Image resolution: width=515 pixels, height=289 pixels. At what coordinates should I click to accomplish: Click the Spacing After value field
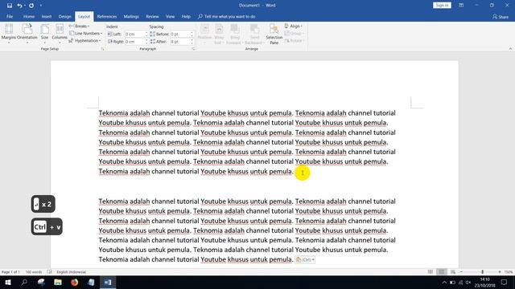(x=179, y=42)
